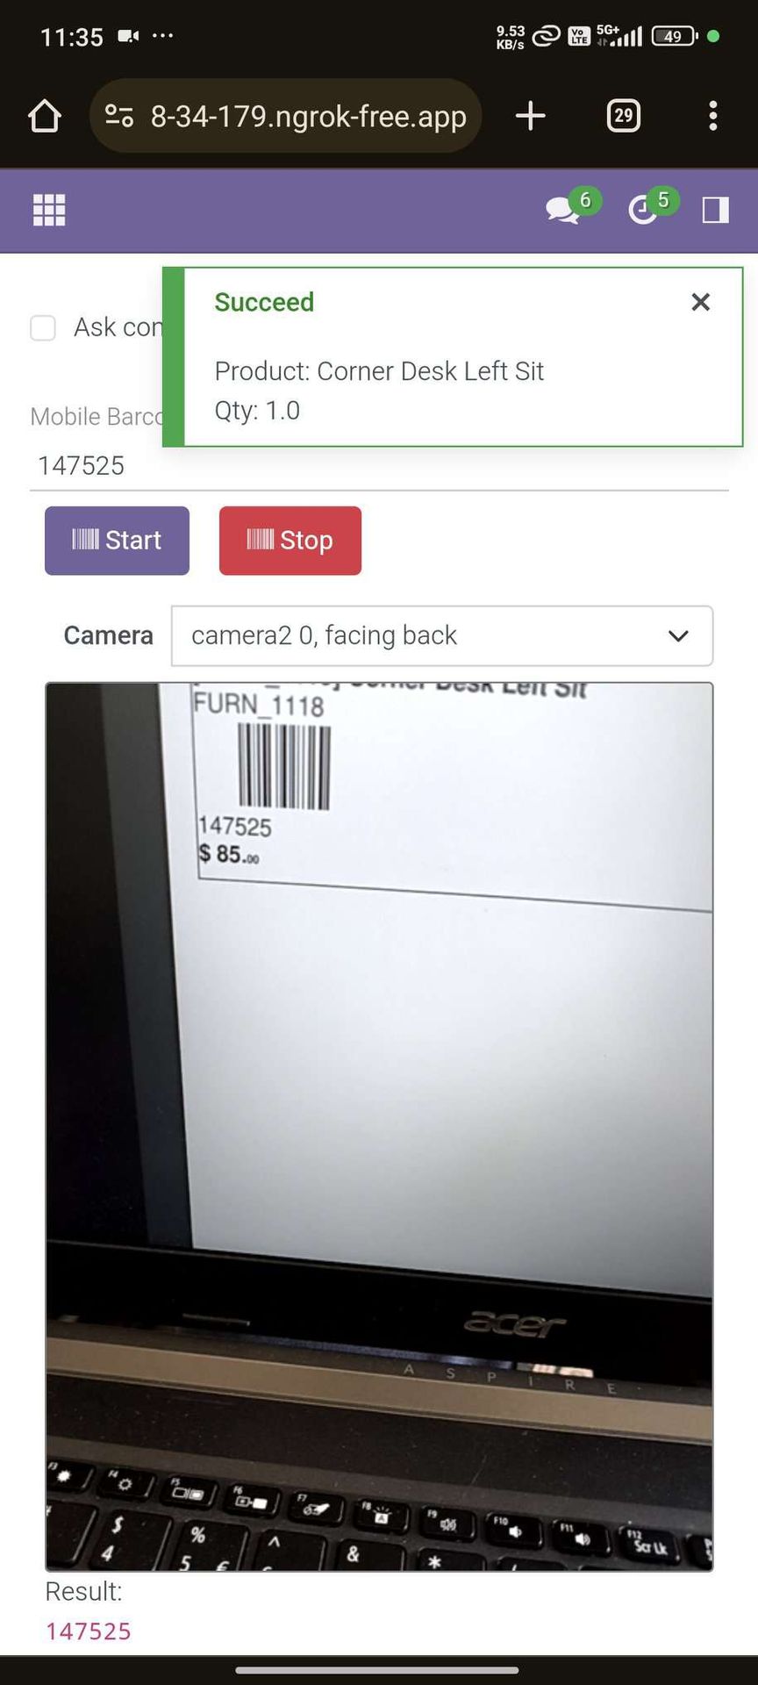The height and width of the screenshot is (1685, 758).
Task: Focus the Mobile Barcode input field
Action: coord(379,465)
